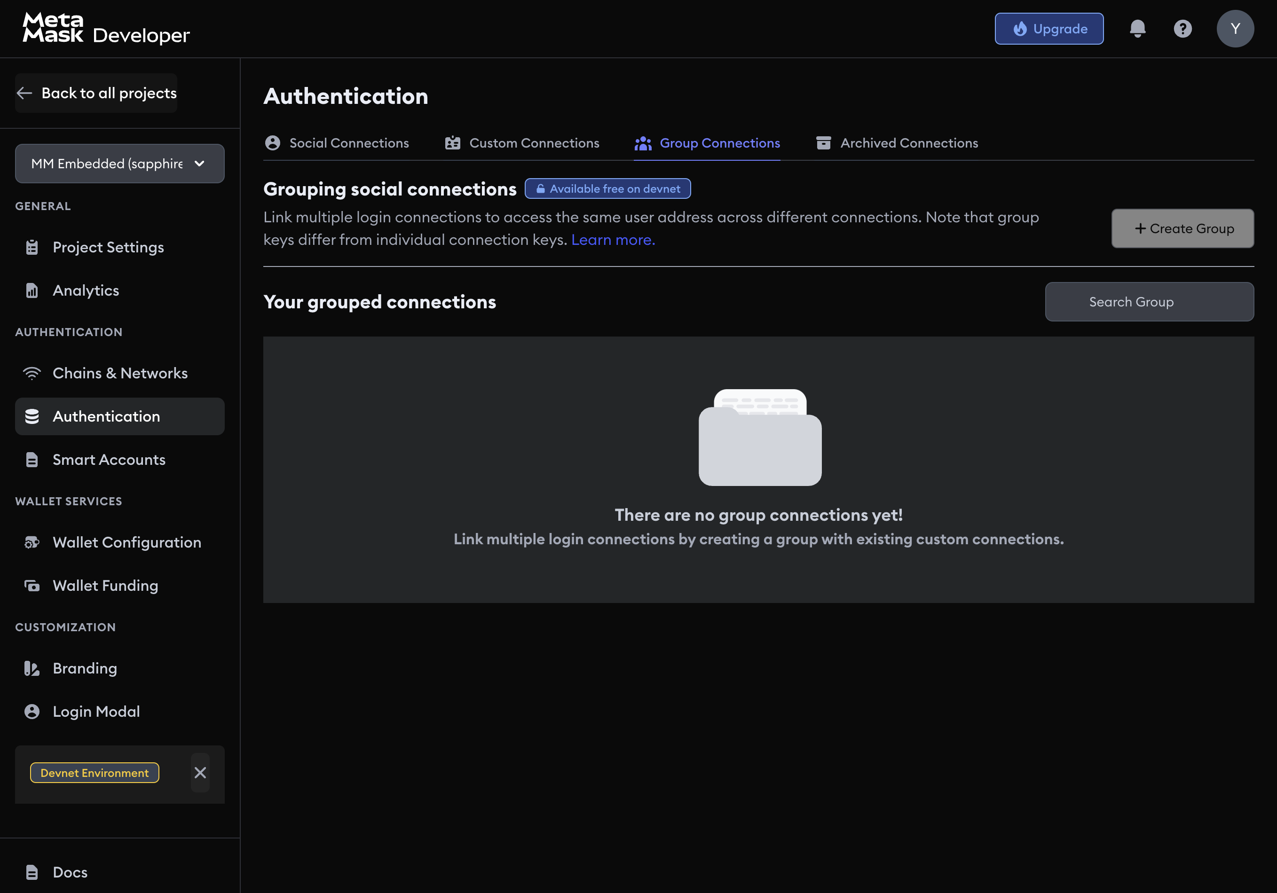Viewport: 1277px width, 893px height.
Task: Open Docs link in sidebar
Action: pos(119,872)
